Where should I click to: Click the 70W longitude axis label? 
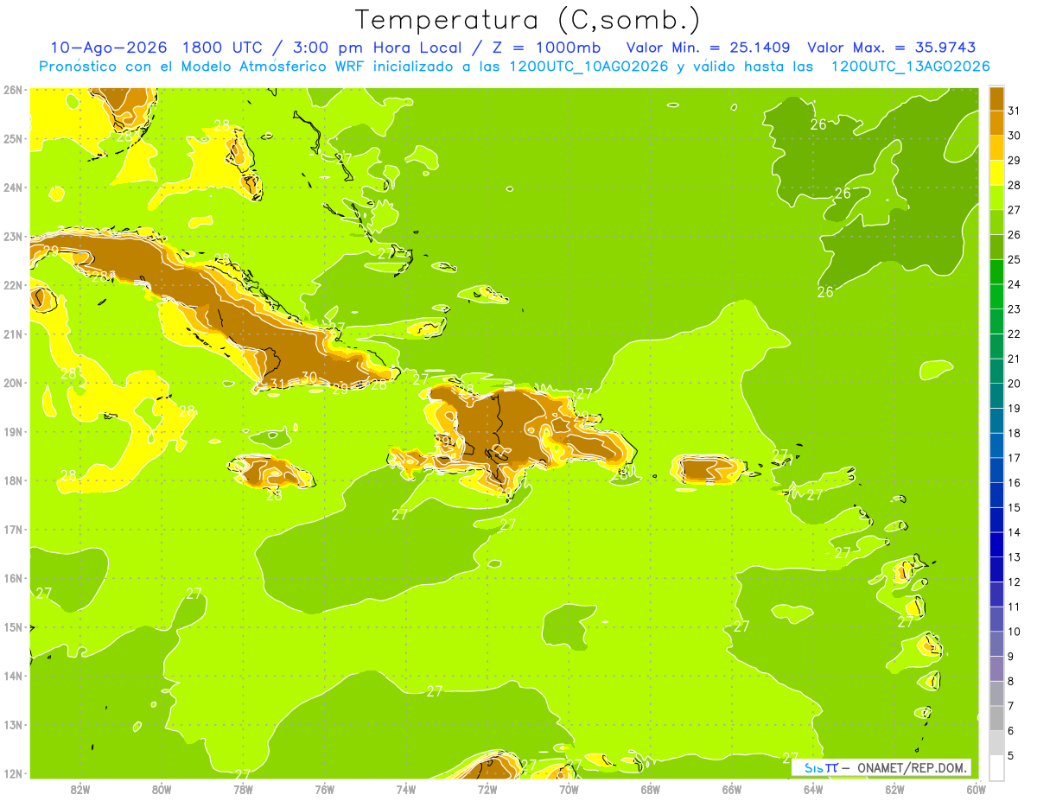pyautogui.click(x=569, y=789)
